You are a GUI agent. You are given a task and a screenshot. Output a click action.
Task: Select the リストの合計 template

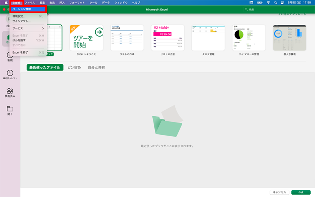point(168,38)
